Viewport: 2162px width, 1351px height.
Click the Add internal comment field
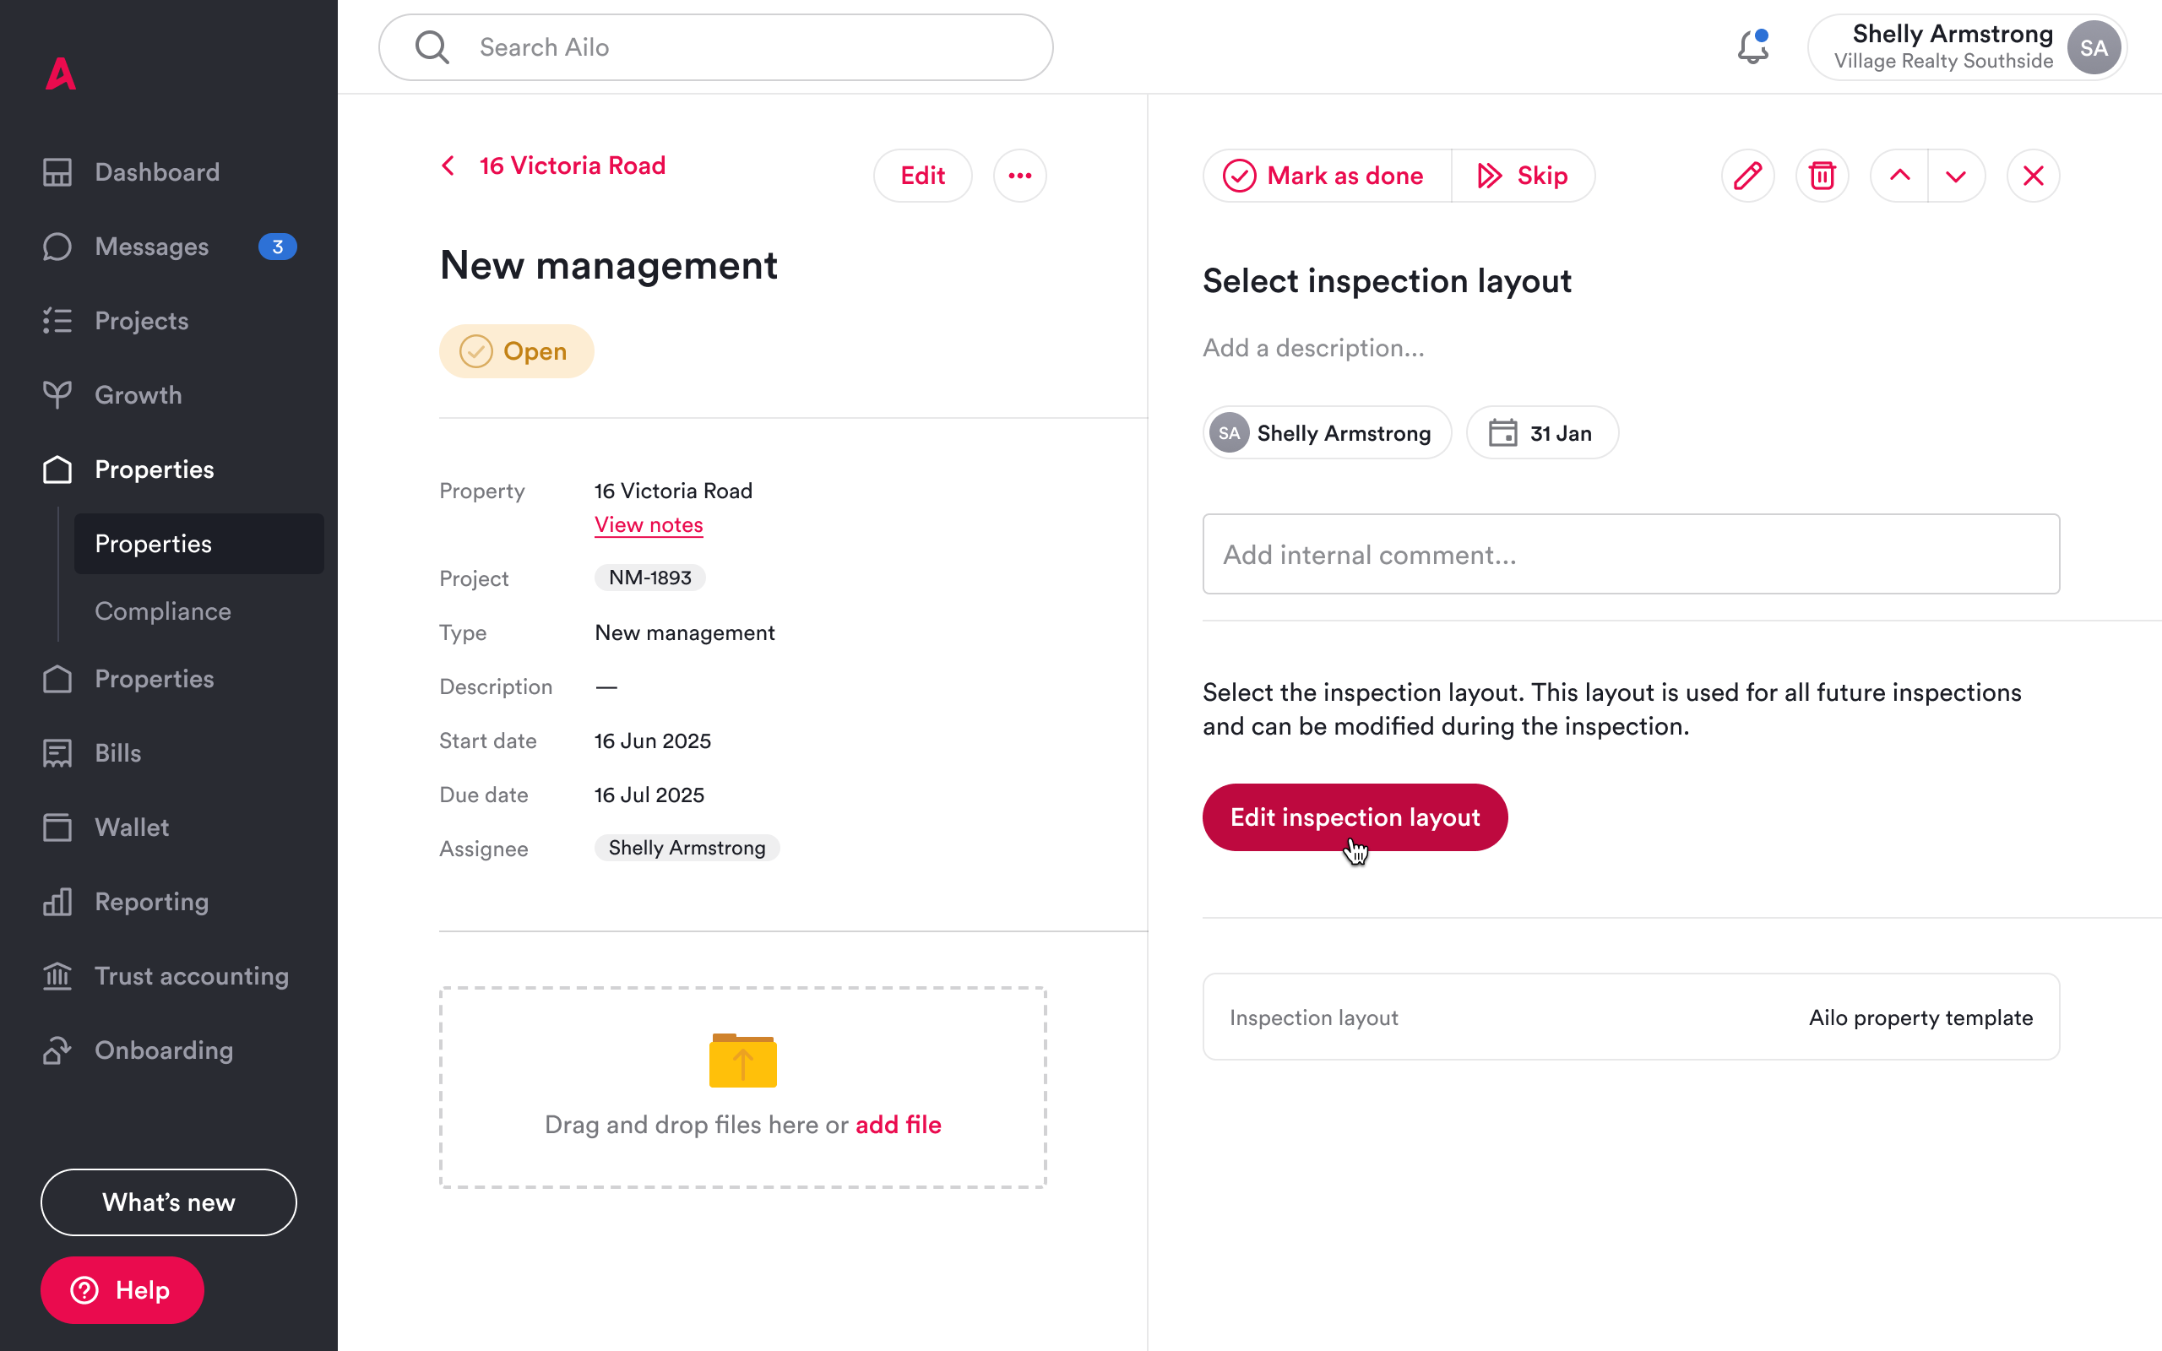click(x=1631, y=554)
